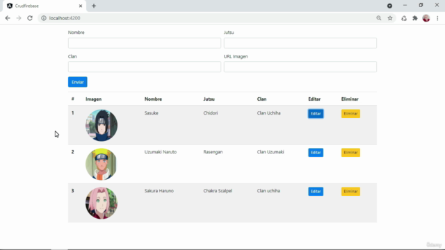Click the recycle-style extension icon
The width and height of the screenshot is (445, 250).
pos(404,18)
